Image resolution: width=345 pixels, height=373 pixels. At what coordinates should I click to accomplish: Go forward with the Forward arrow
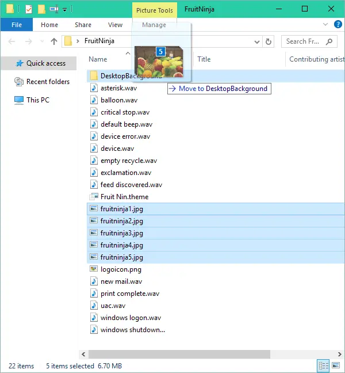(x=29, y=41)
